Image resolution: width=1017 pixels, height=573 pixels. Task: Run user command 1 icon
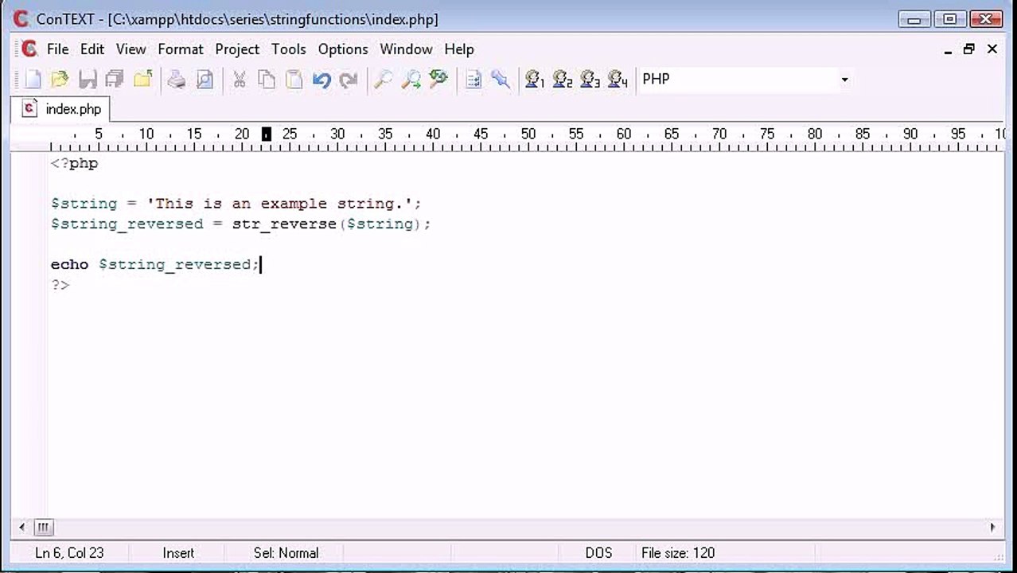click(x=535, y=79)
